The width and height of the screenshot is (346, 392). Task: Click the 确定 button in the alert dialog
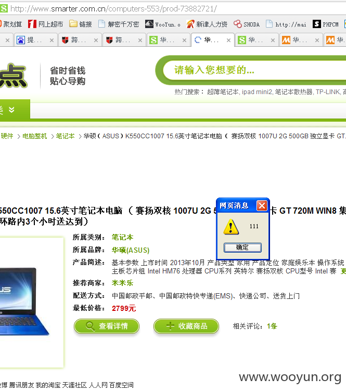242,247
